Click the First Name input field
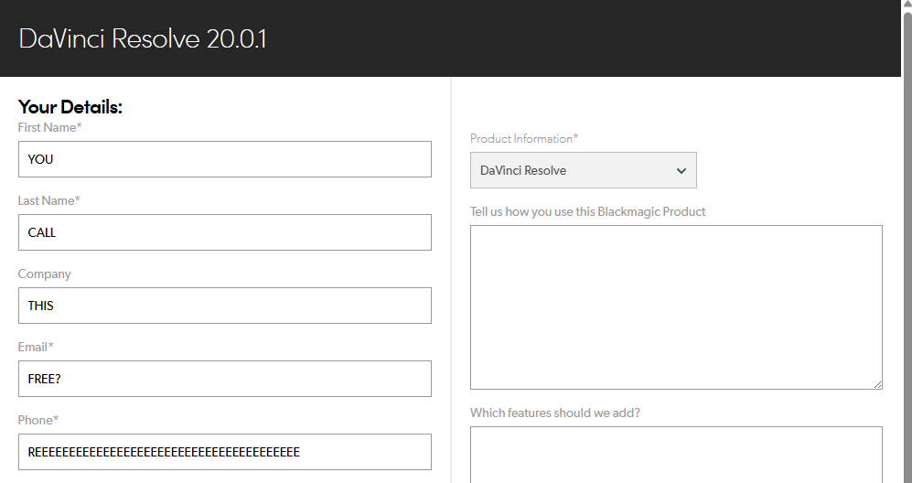This screenshot has width=912, height=483. [224, 159]
